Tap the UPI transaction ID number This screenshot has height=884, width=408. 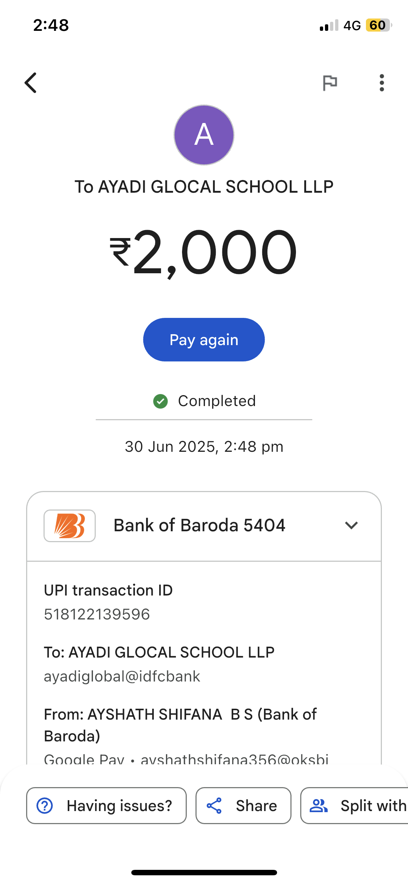pyautogui.click(x=97, y=614)
